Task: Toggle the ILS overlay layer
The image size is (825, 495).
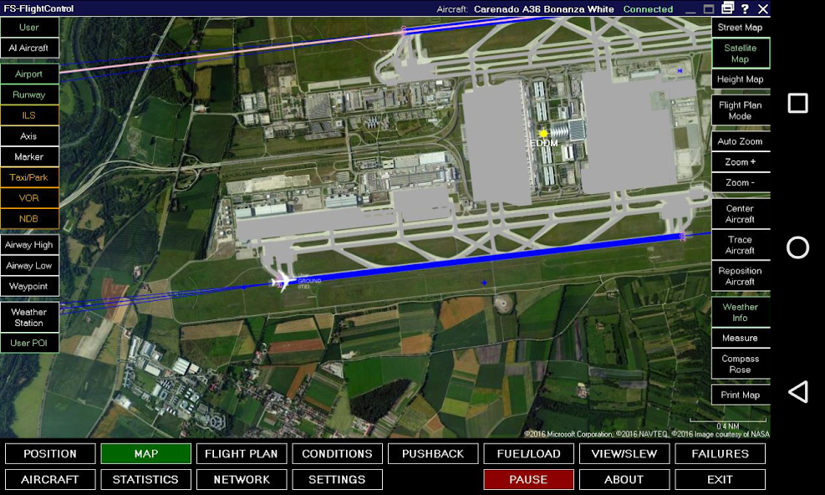Action: pyautogui.click(x=29, y=115)
